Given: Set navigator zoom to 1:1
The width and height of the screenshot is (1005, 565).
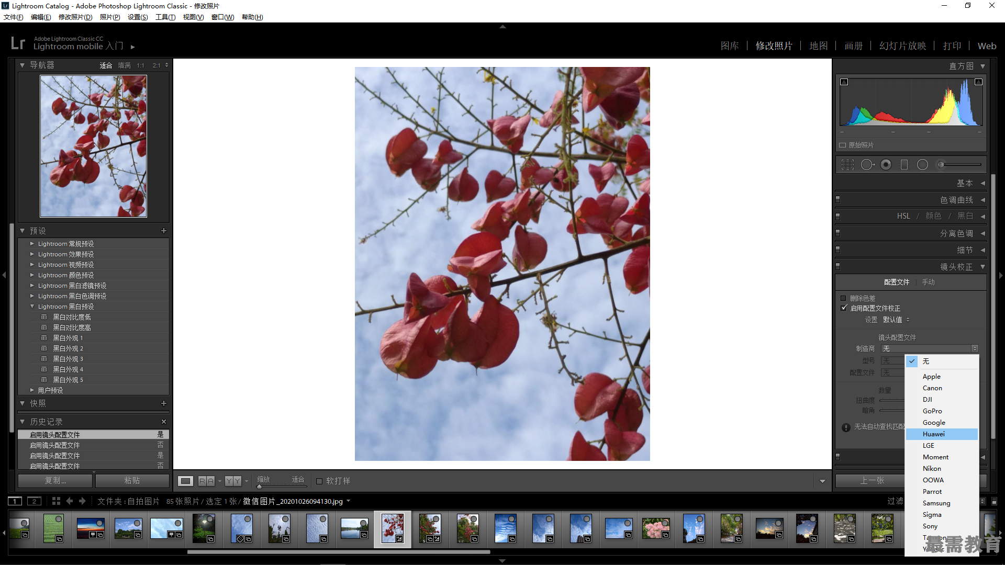Looking at the screenshot, I should (140, 65).
